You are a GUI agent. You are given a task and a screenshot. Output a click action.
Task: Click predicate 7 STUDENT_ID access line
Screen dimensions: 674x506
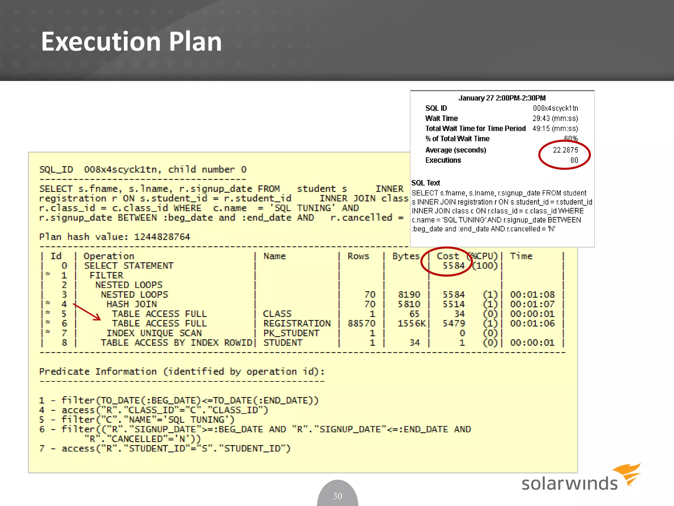click(x=165, y=449)
